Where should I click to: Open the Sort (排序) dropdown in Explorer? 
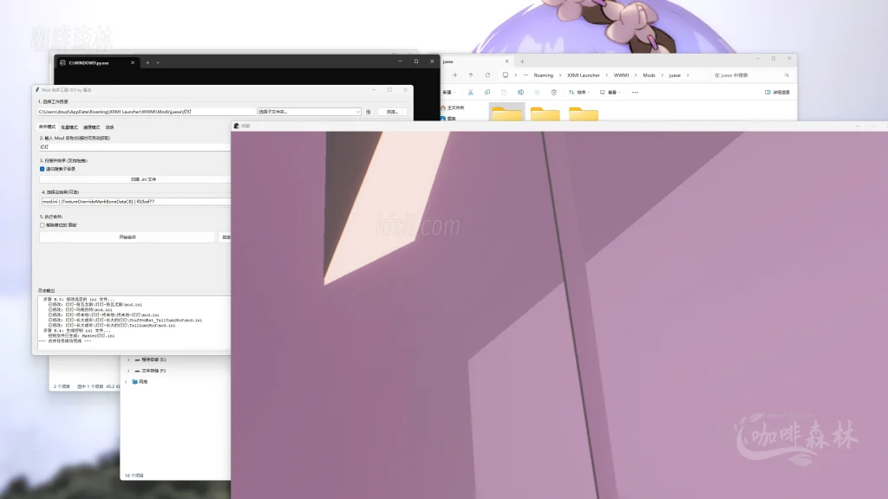[x=581, y=92]
